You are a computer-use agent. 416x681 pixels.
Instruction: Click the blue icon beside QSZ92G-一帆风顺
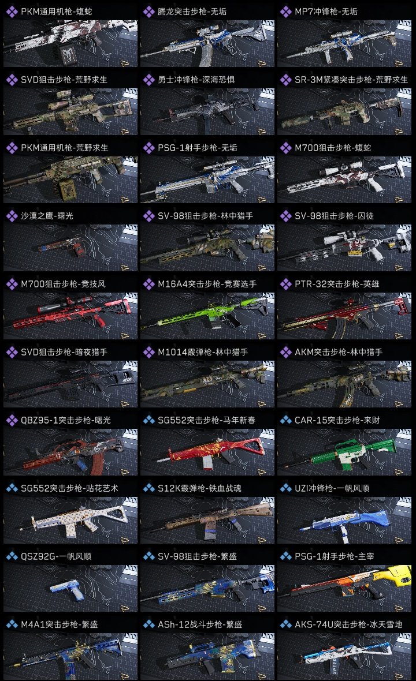[12, 556]
